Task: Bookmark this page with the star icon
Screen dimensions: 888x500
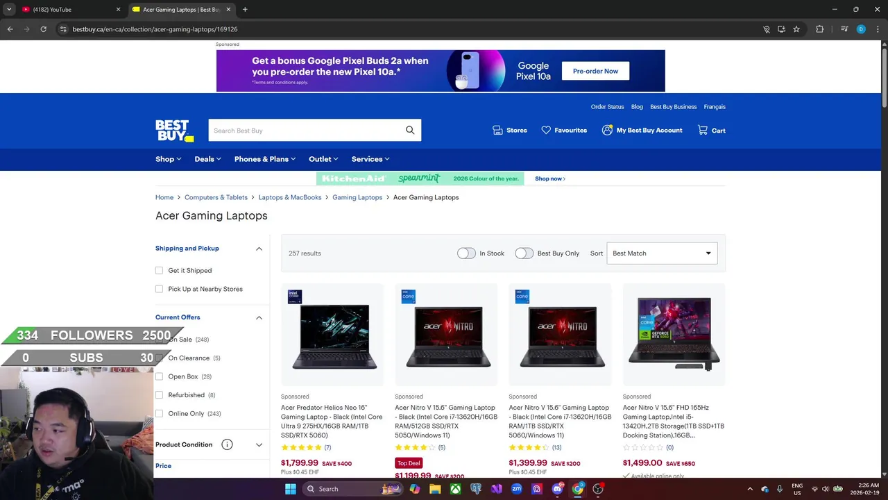Action: pyautogui.click(x=796, y=29)
